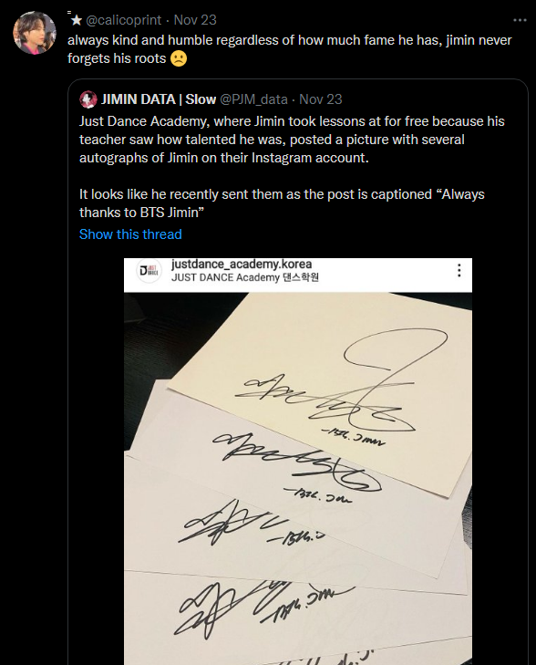Click the star symbol in the display name
The image size is (536, 665).
coord(77,20)
